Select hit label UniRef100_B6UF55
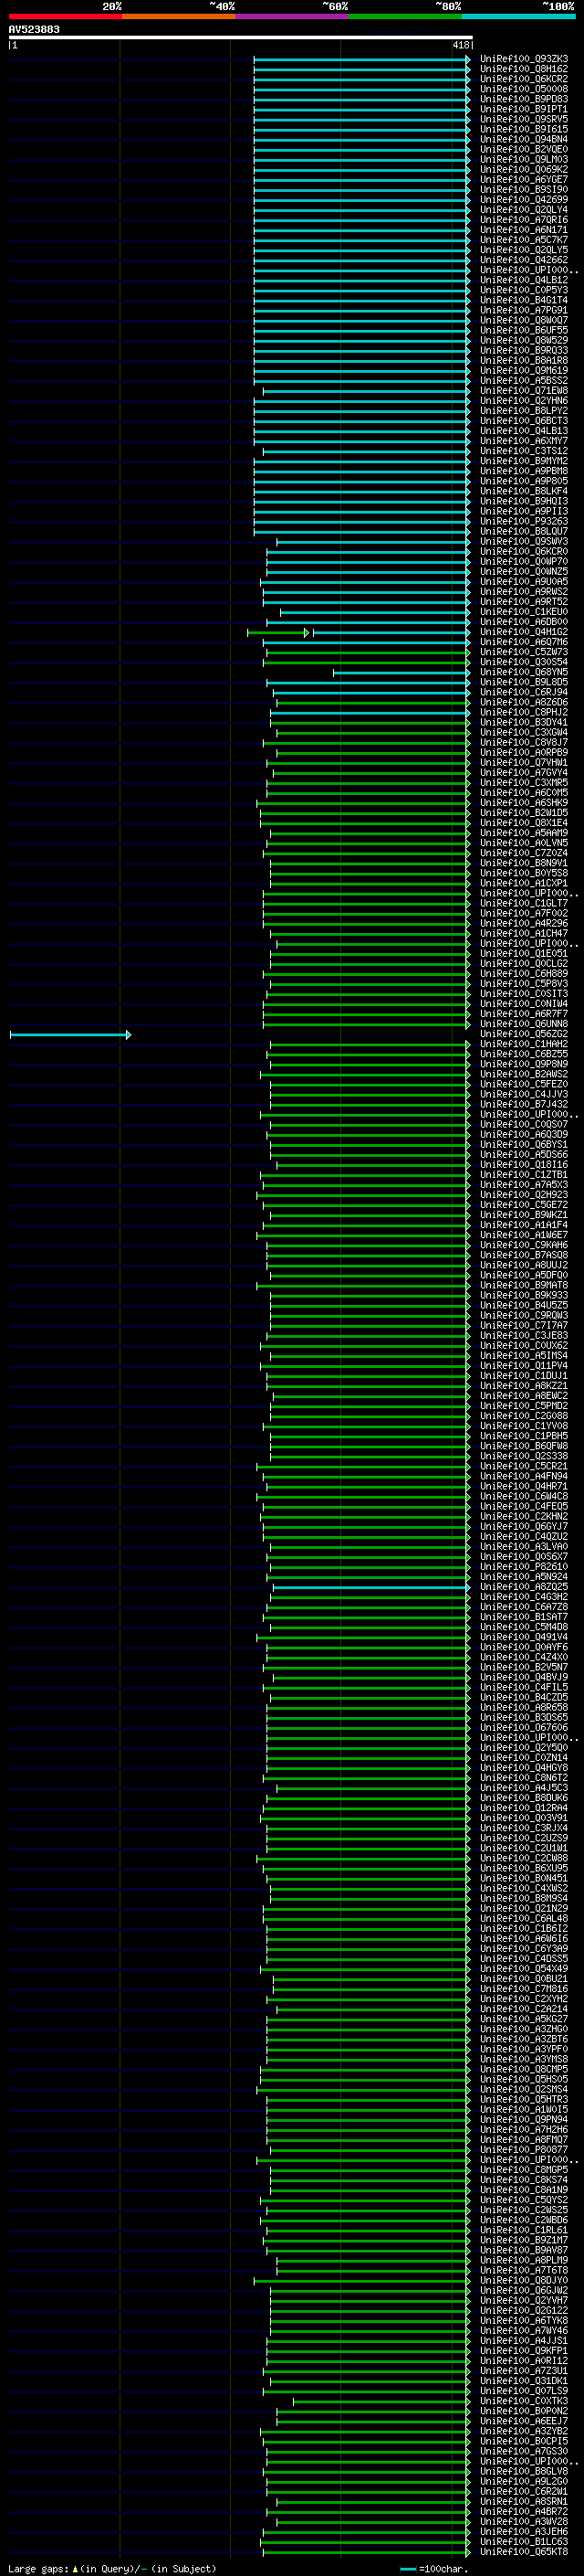The width and height of the screenshot is (584, 2576). (524, 330)
